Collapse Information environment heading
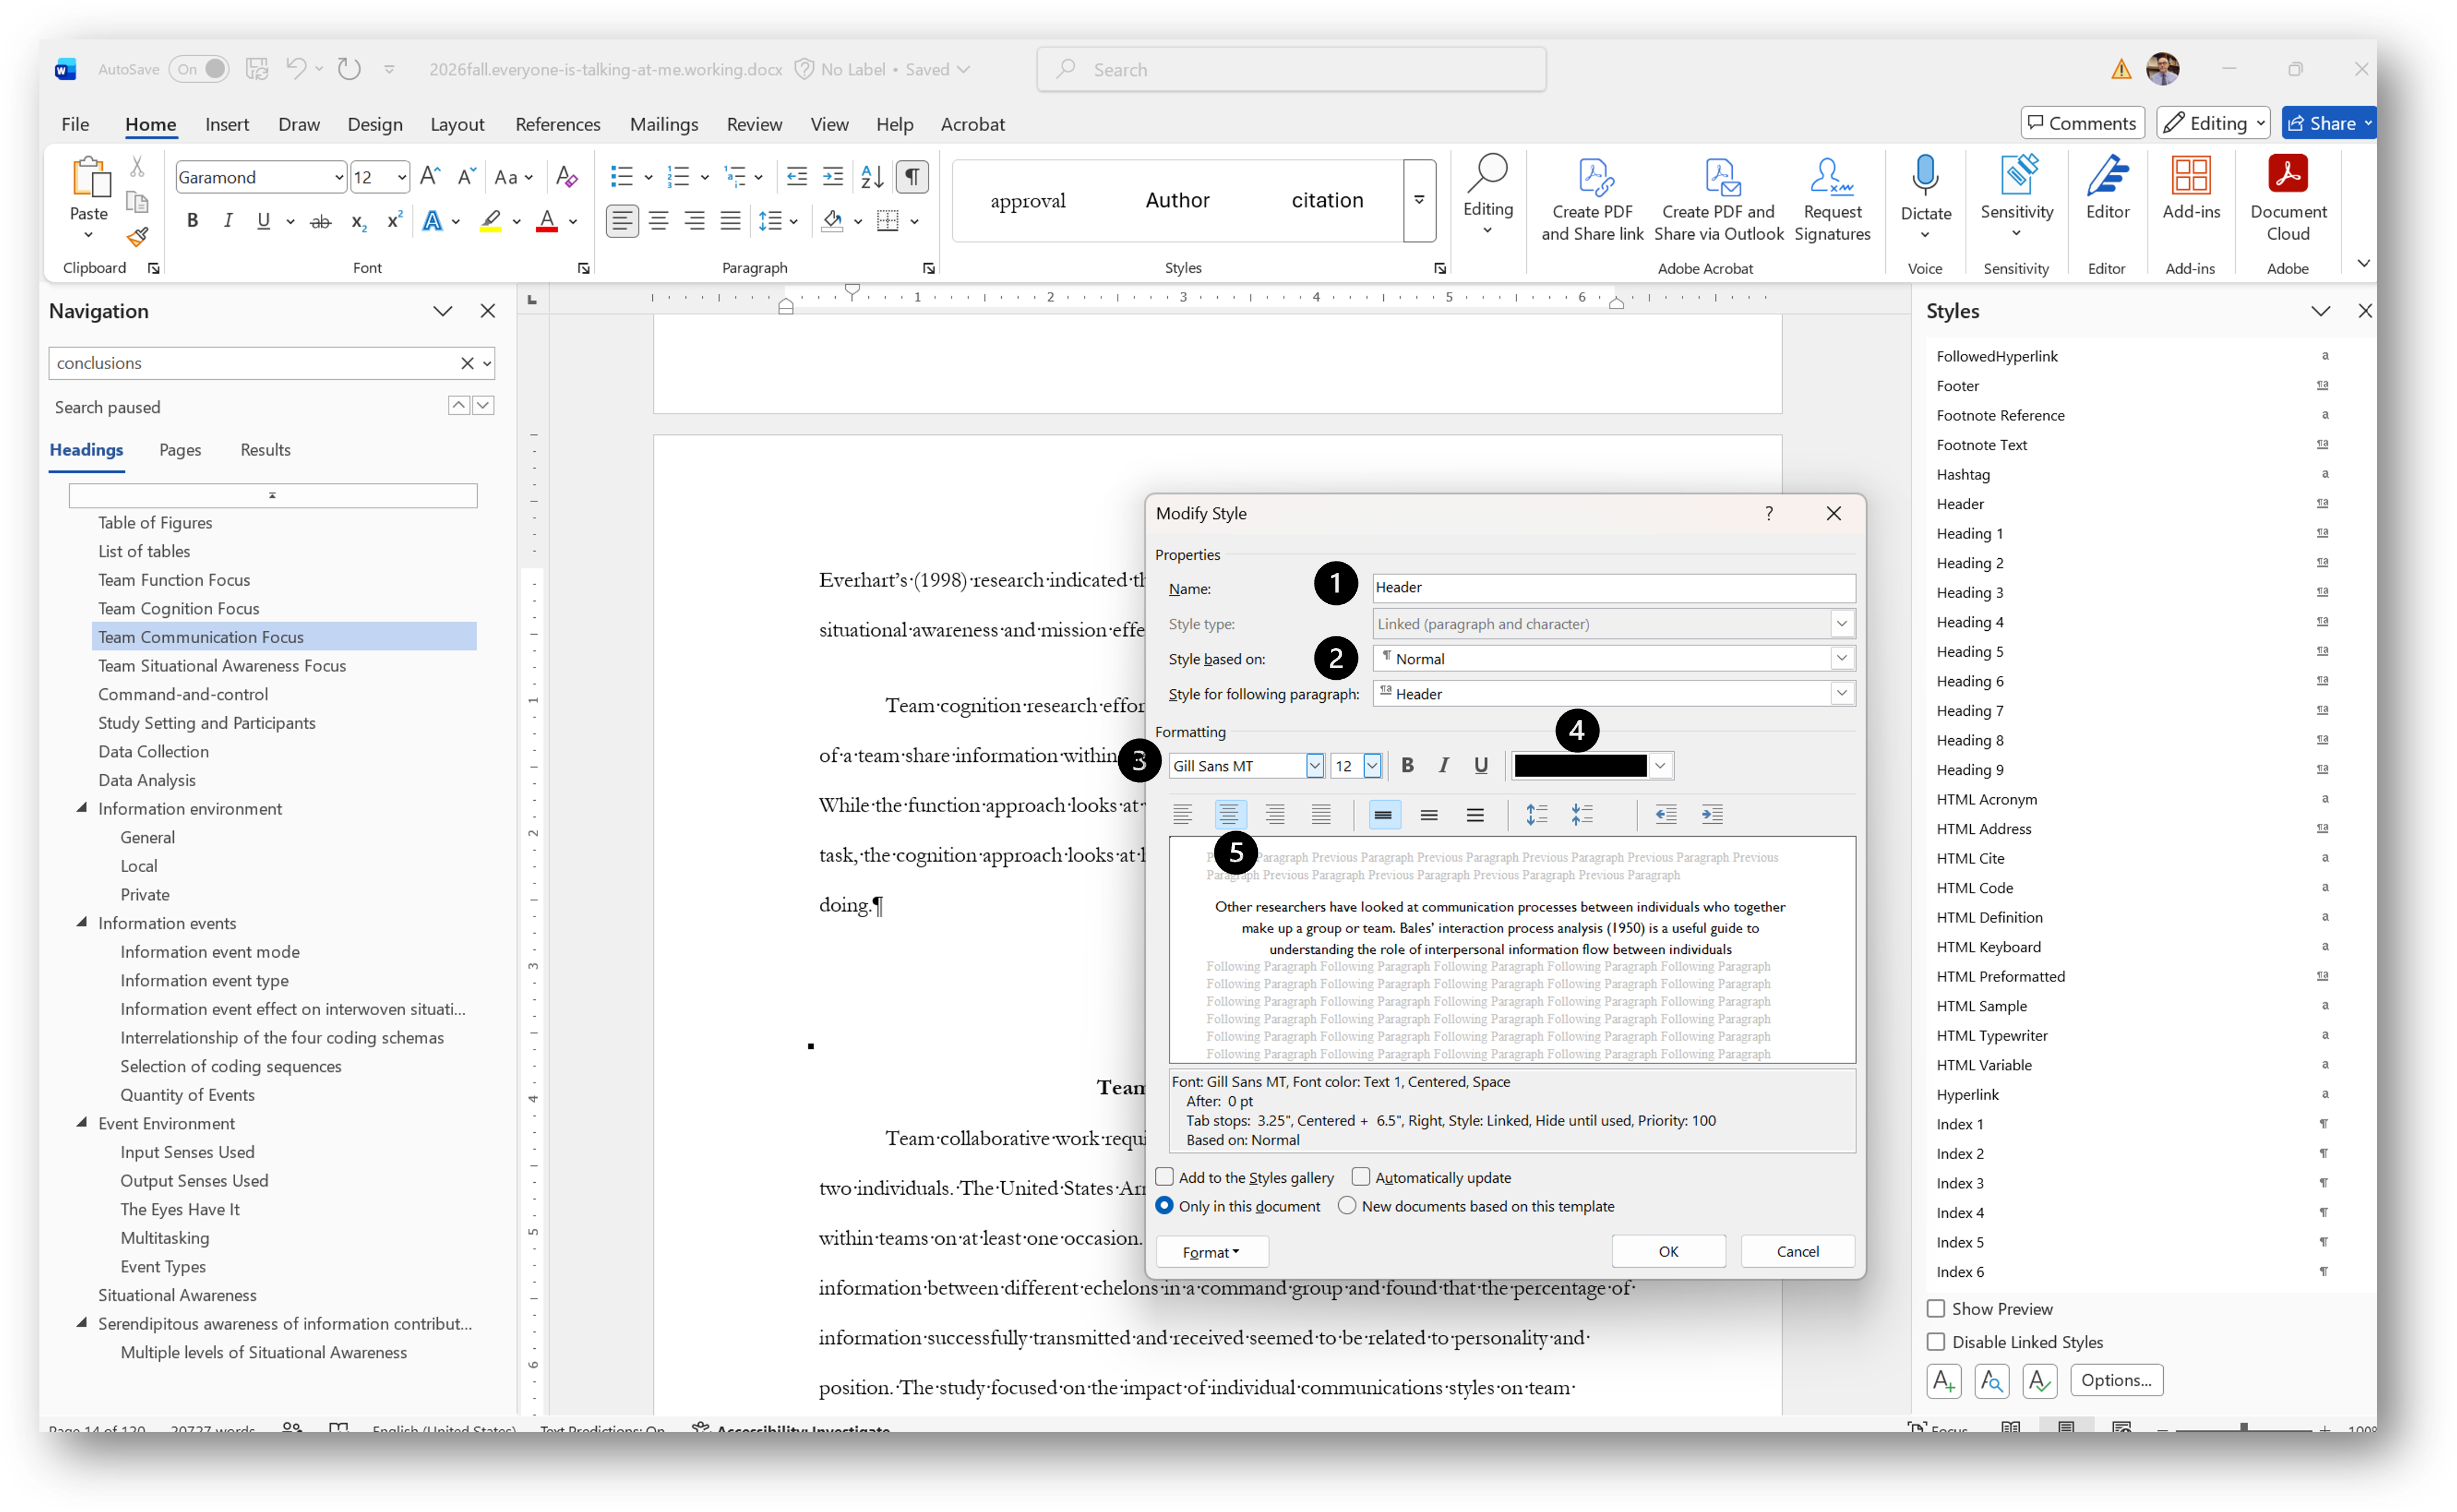 [x=82, y=808]
